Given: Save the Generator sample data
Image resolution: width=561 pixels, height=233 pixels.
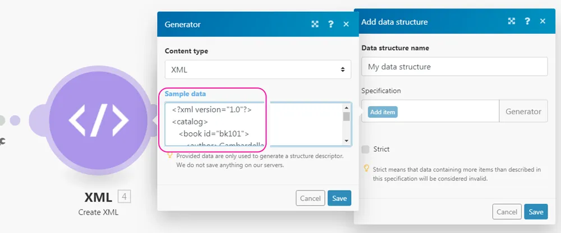Looking at the screenshot, I should 339,198.
